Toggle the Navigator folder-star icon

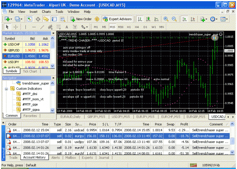click(x=46, y=19)
